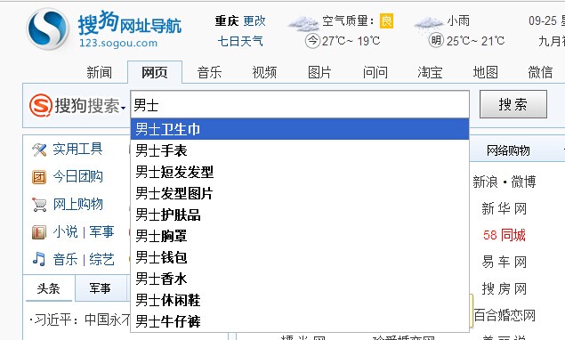Open the 新华网 link
Screen dimensions: 565x340
pyautogui.click(x=504, y=209)
